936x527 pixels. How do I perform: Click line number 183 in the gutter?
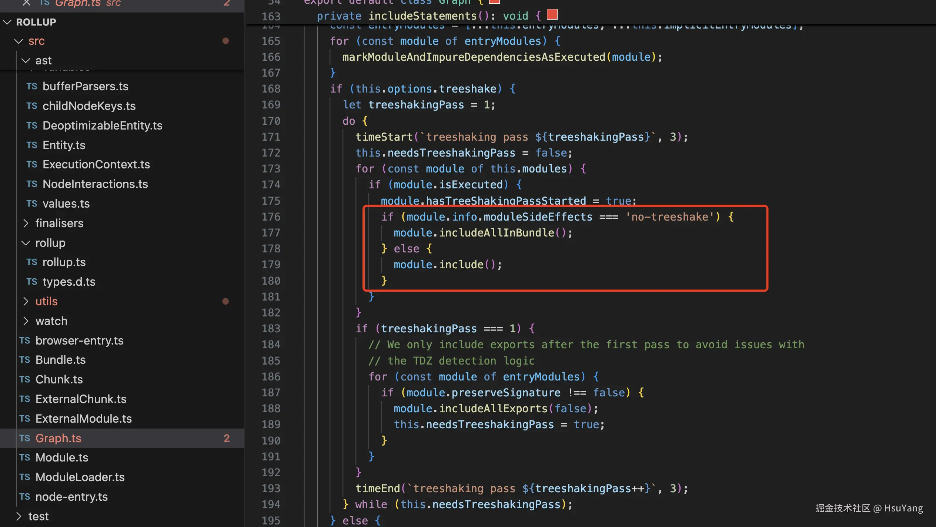click(x=271, y=329)
